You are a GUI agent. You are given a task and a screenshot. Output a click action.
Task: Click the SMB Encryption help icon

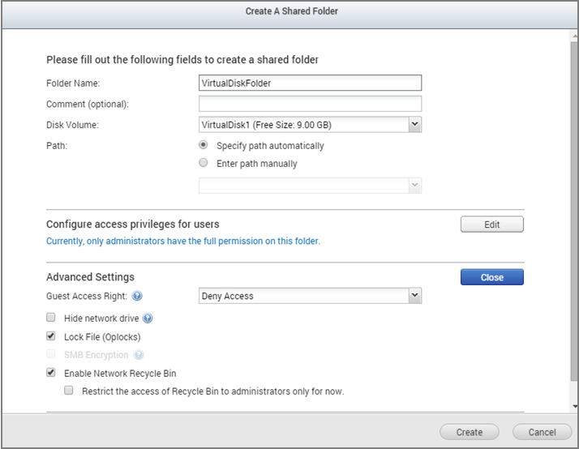[x=139, y=355]
